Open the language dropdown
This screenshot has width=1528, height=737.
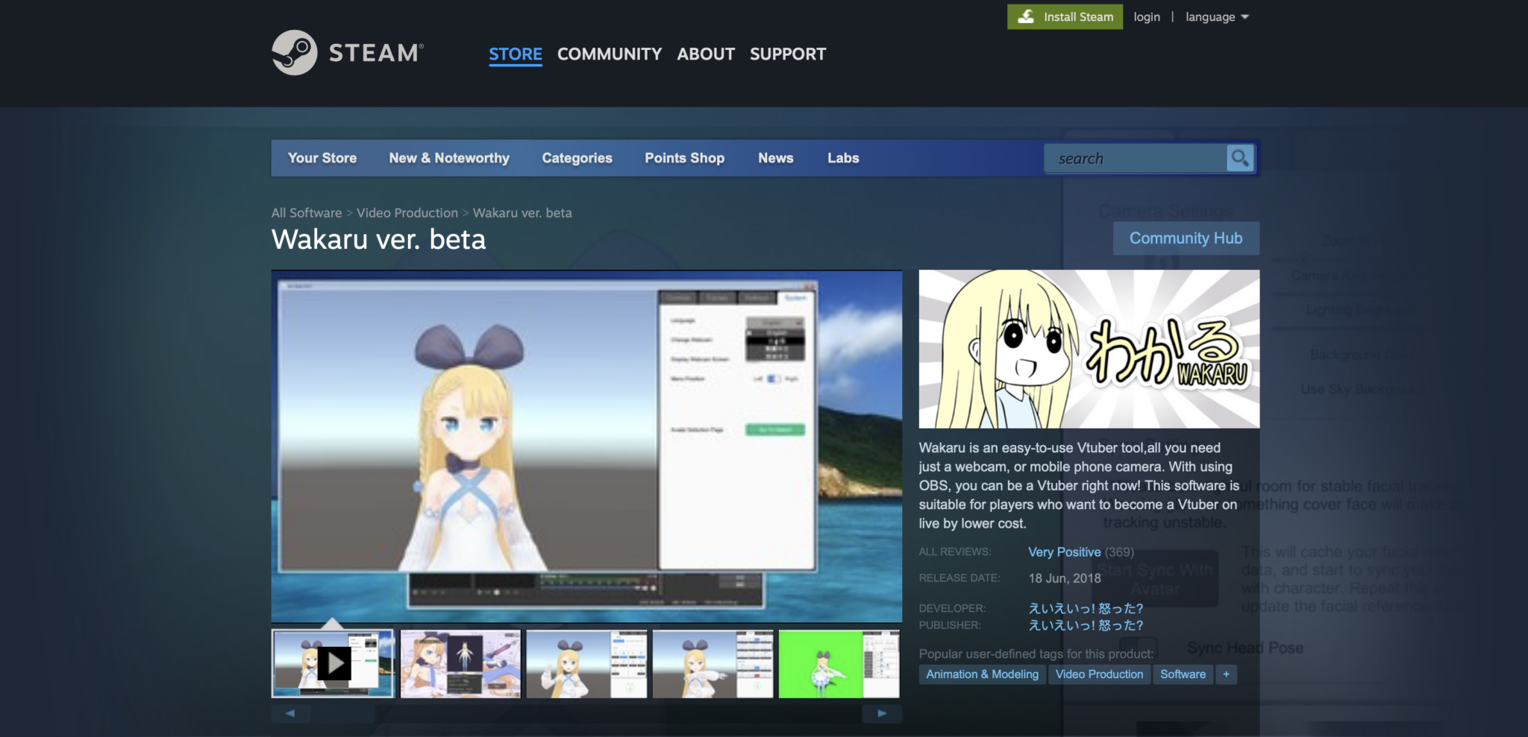(1216, 16)
